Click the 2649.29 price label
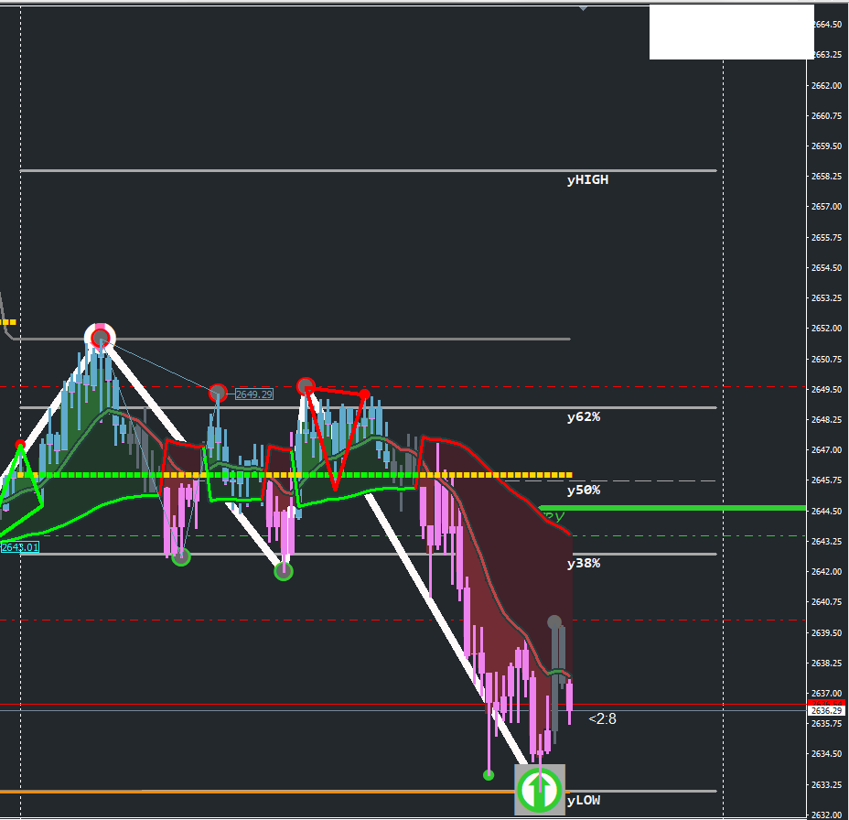 [254, 394]
